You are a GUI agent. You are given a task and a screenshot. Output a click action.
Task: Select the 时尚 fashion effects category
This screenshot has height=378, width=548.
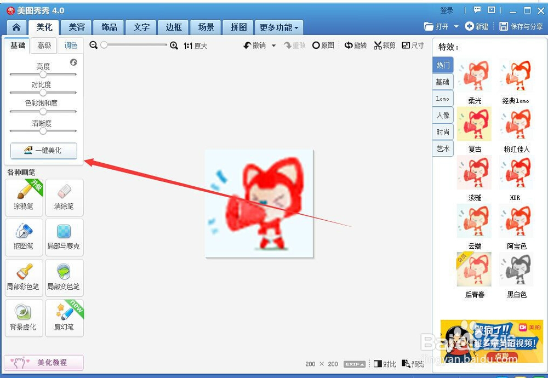(x=443, y=131)
